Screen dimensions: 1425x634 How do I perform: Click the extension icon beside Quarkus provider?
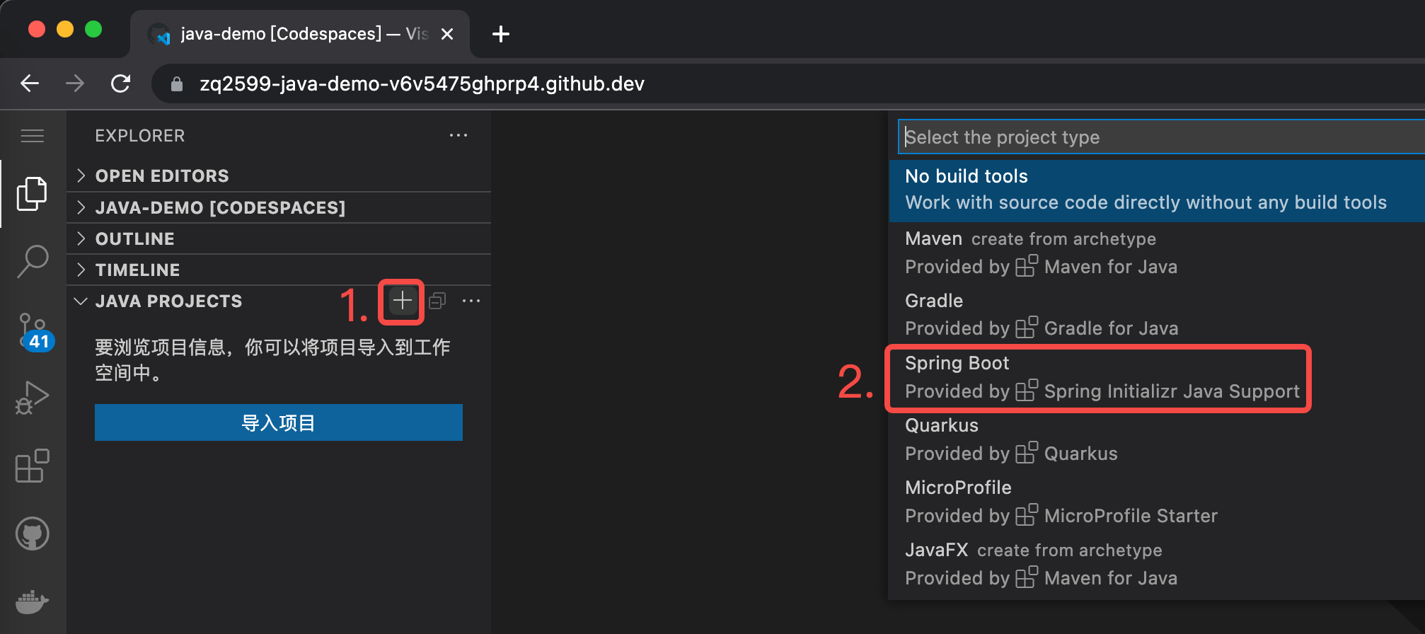(x=1027, y=452)
